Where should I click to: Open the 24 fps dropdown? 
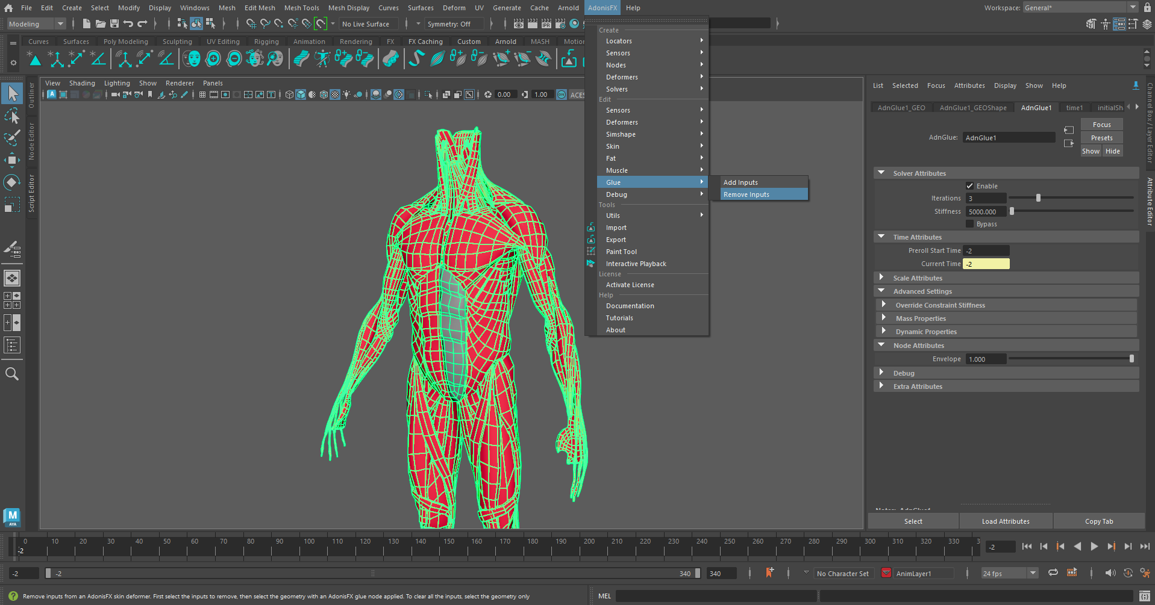pos(1009,573)
